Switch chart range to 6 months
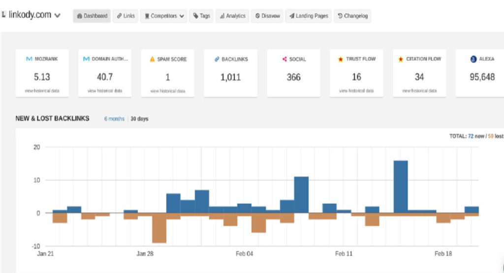 point(114,119)
